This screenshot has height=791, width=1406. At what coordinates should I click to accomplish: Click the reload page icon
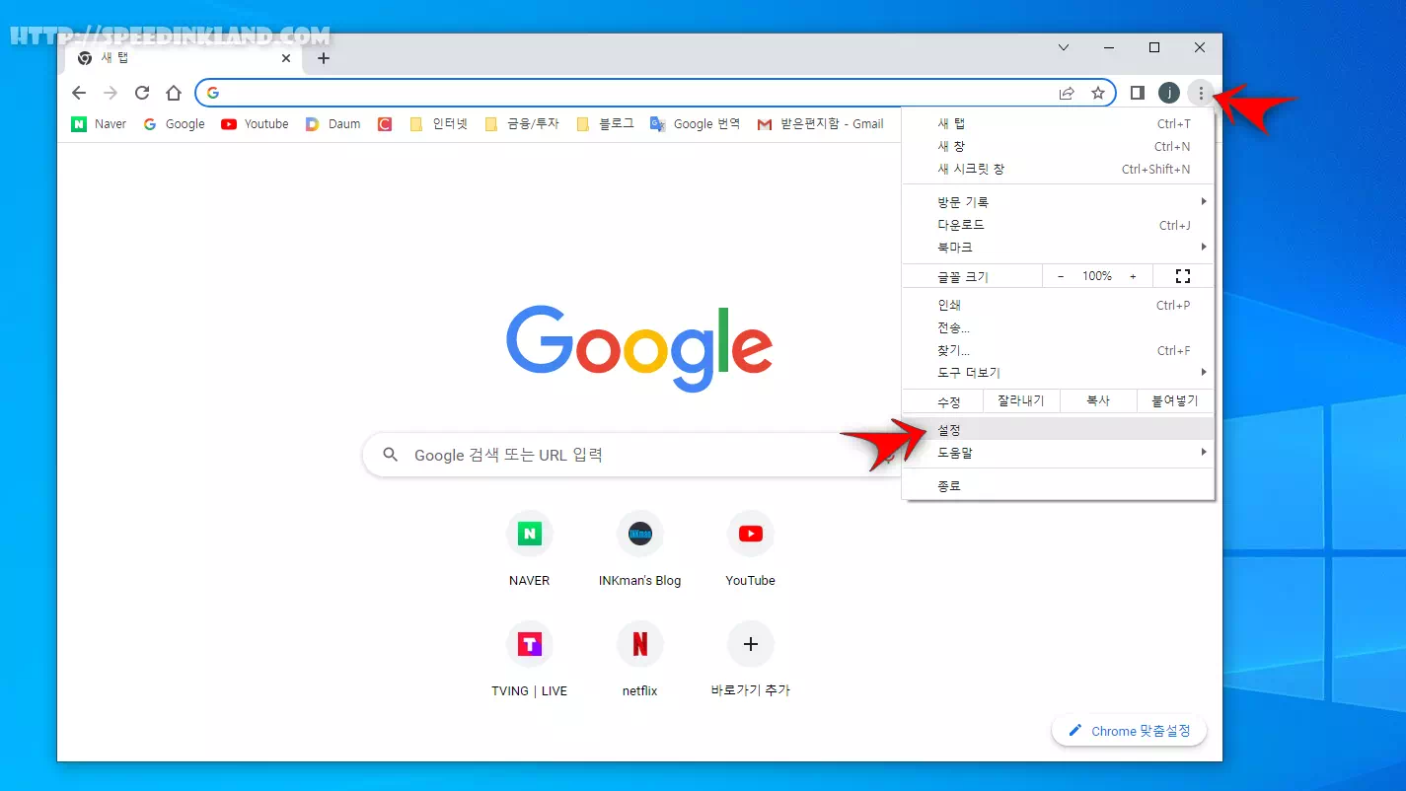coord(142,93)
